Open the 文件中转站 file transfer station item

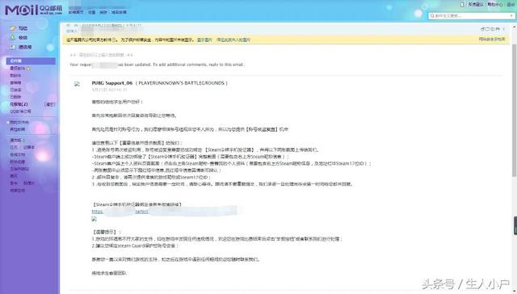tap(19, 169)
